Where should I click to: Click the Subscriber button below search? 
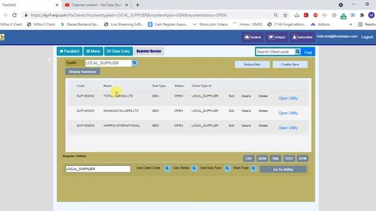(x=252, y=64)
